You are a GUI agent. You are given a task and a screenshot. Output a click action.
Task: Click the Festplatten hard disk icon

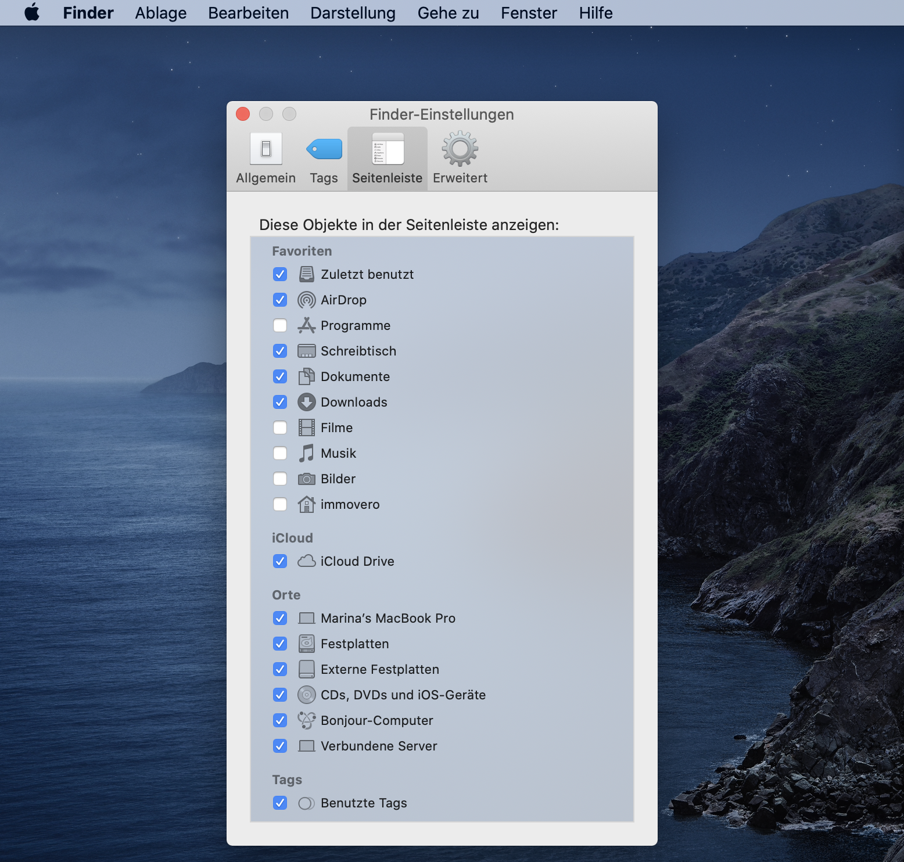click(x=307, y=644)
